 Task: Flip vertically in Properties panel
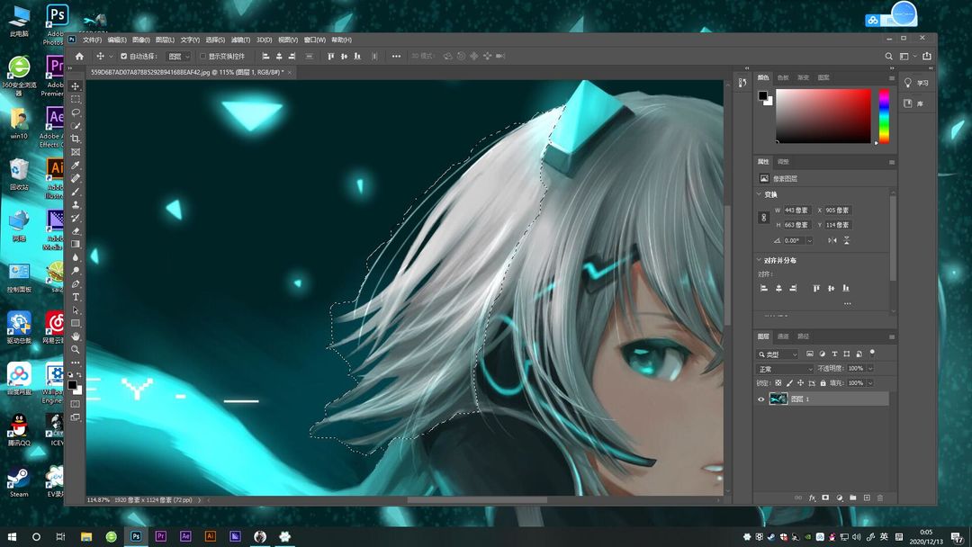(847, 240)
